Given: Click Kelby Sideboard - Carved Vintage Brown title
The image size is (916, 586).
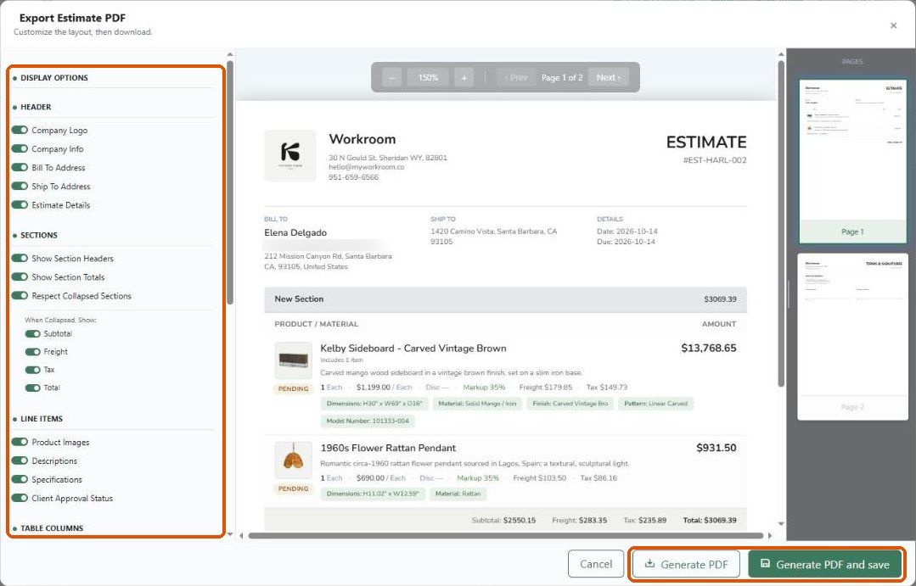Looking at the screenshot, I should (413, 349).
